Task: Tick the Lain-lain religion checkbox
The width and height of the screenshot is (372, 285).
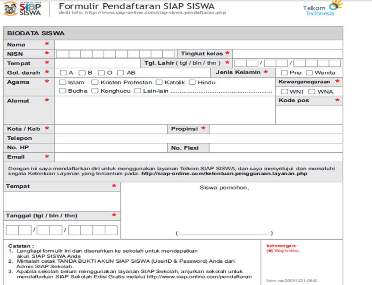Action: pos(137,91)
